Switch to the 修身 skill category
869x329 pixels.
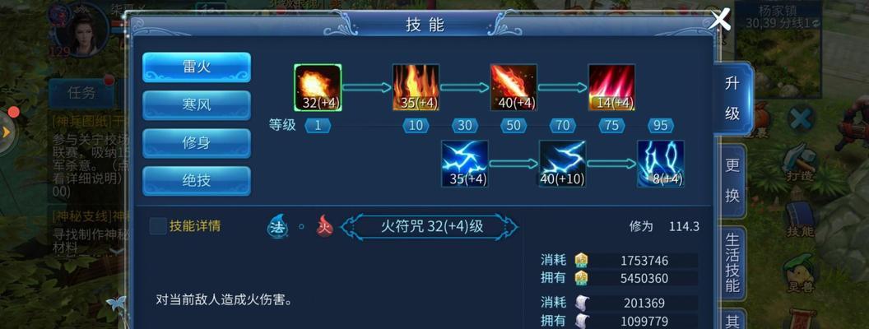click(x=197, y=143)
